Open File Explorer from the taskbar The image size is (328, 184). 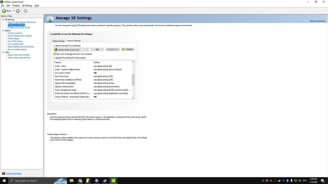coord(71,181)
